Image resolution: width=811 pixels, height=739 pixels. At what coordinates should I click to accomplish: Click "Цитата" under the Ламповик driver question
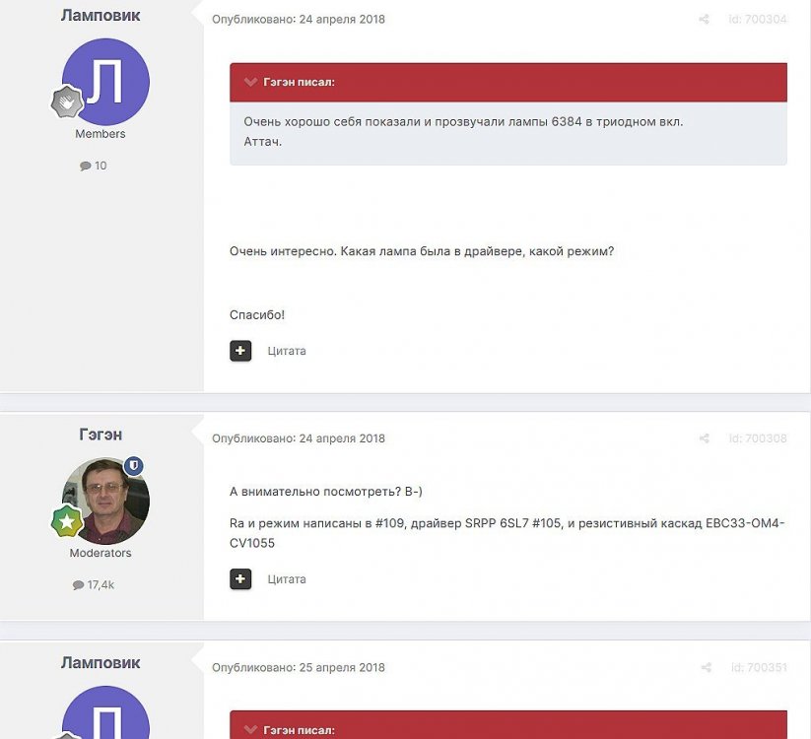287,351
